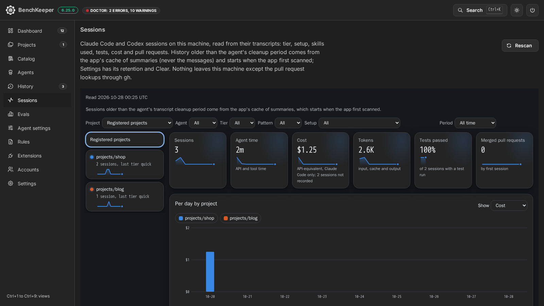The image size is (544, 306).
Task: Toggle the projects/shop legend chip
Action: click(197, 218)
